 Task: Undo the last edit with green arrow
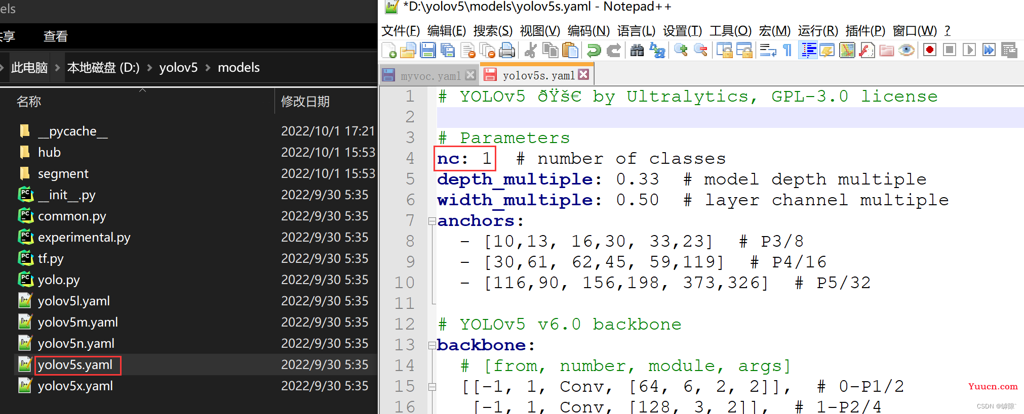coord(594,50)
